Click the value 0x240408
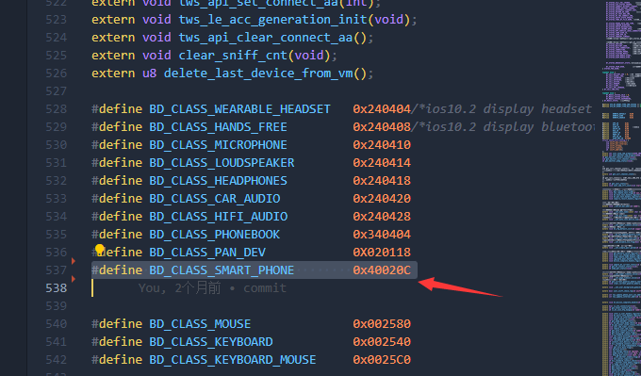This screenshot has height=376, width=641. pyautogui.click(x=382, y=127)
